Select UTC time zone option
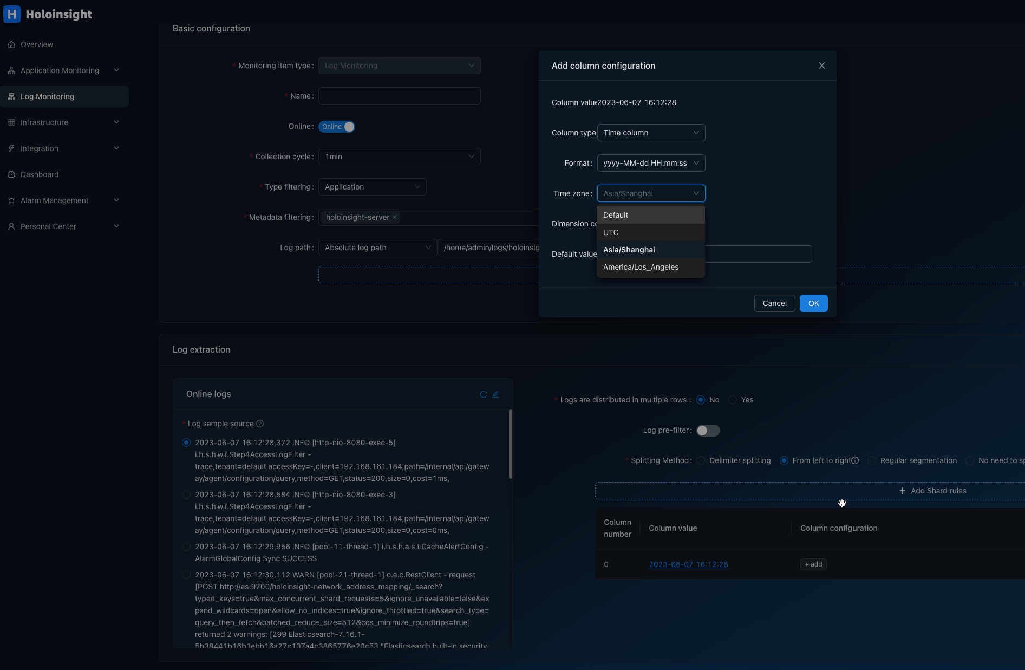 click(x=651, y=232)
